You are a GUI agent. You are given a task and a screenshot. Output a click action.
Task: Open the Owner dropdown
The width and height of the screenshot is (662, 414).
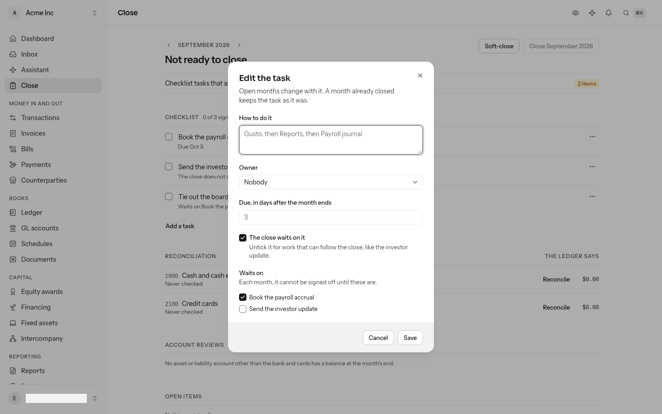(331, 182)
